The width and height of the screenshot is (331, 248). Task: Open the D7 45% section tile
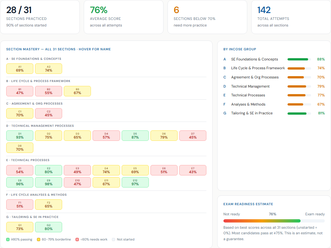pyautogui.click(x=193, y=136)
